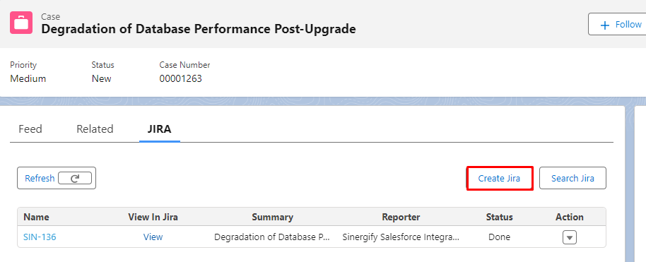Viewport: 646px width, 262px height.
Task: Click the Case Number value 00001263
Action: point(180,78)
